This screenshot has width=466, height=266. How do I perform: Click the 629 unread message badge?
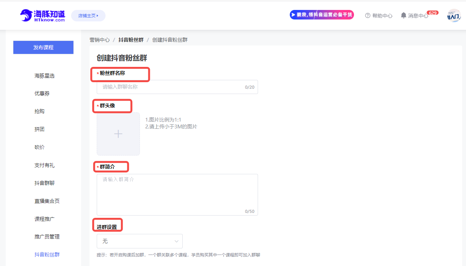click(x=432, y=13)
